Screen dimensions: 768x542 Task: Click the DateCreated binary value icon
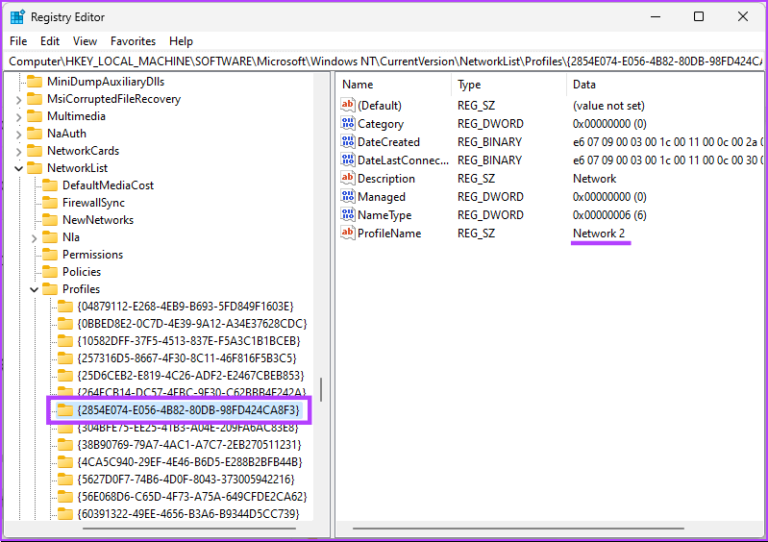(348, 141)
